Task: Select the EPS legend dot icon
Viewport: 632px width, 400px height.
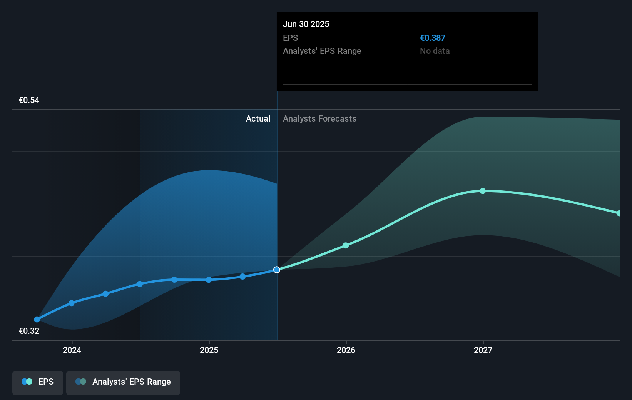Action: tap(26, 381)
